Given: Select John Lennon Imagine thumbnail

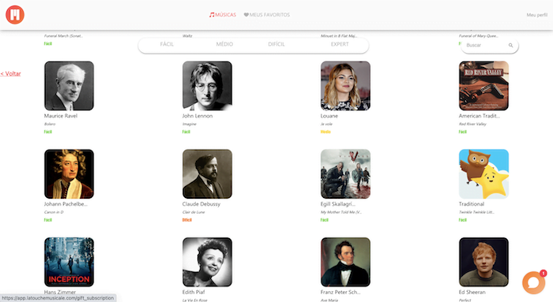Looking at the screenshot, I should tap(207, 86).
